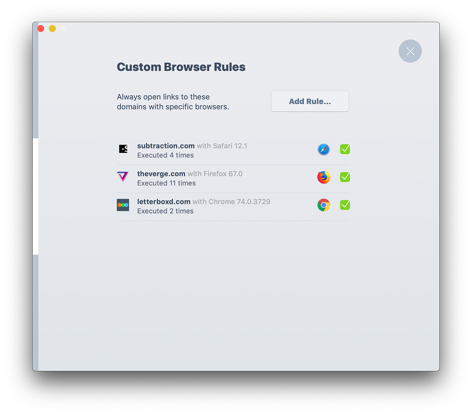The height and width of the screenshot is (414, 472).
Task: Click the 'with Firefox 67.0' label
Action: [x=215, y=174]
